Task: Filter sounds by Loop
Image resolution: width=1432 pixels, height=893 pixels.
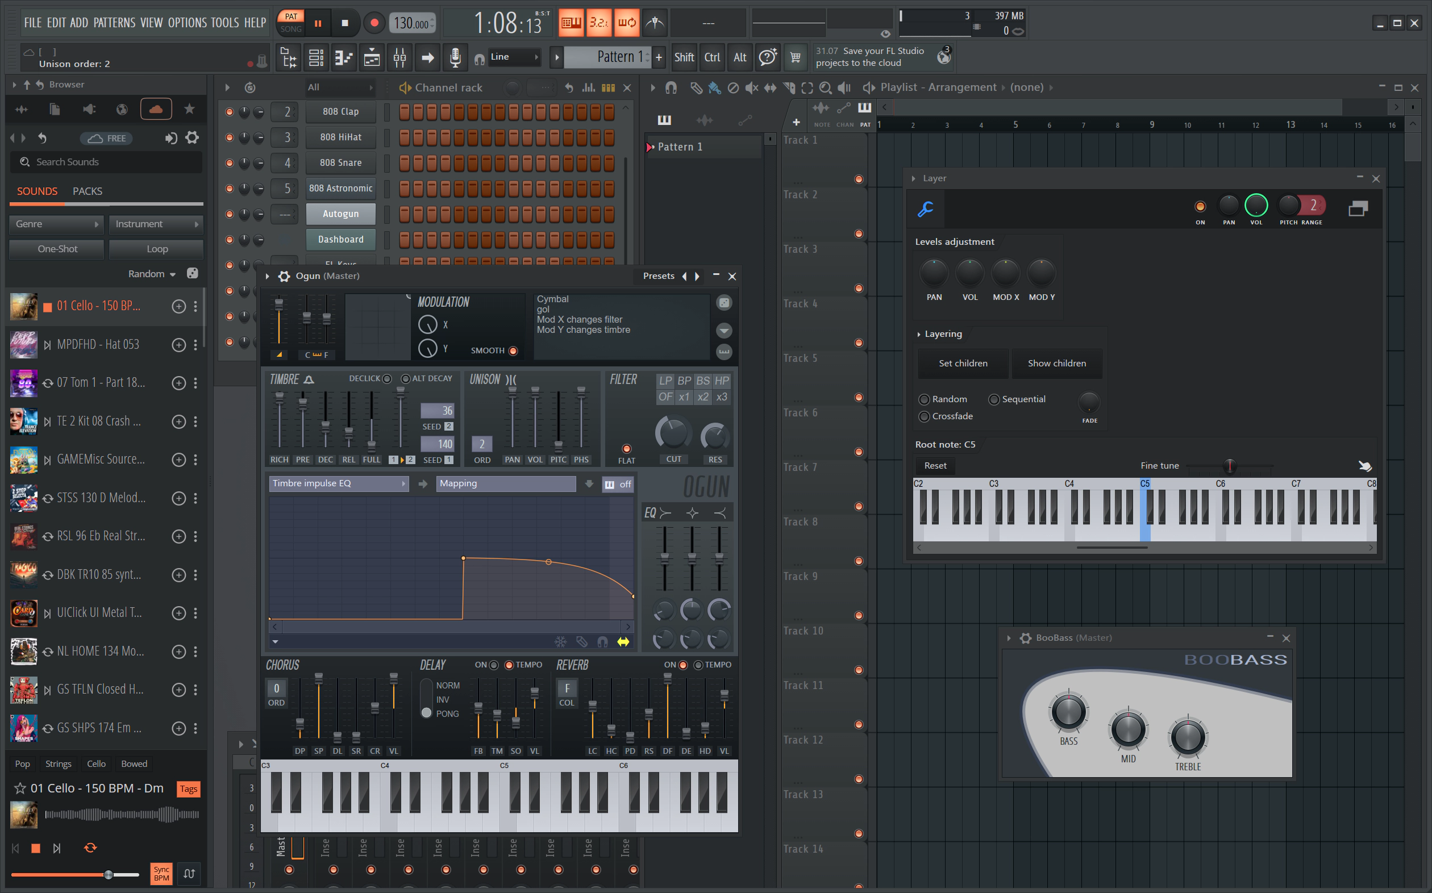Action: [156, 249]
